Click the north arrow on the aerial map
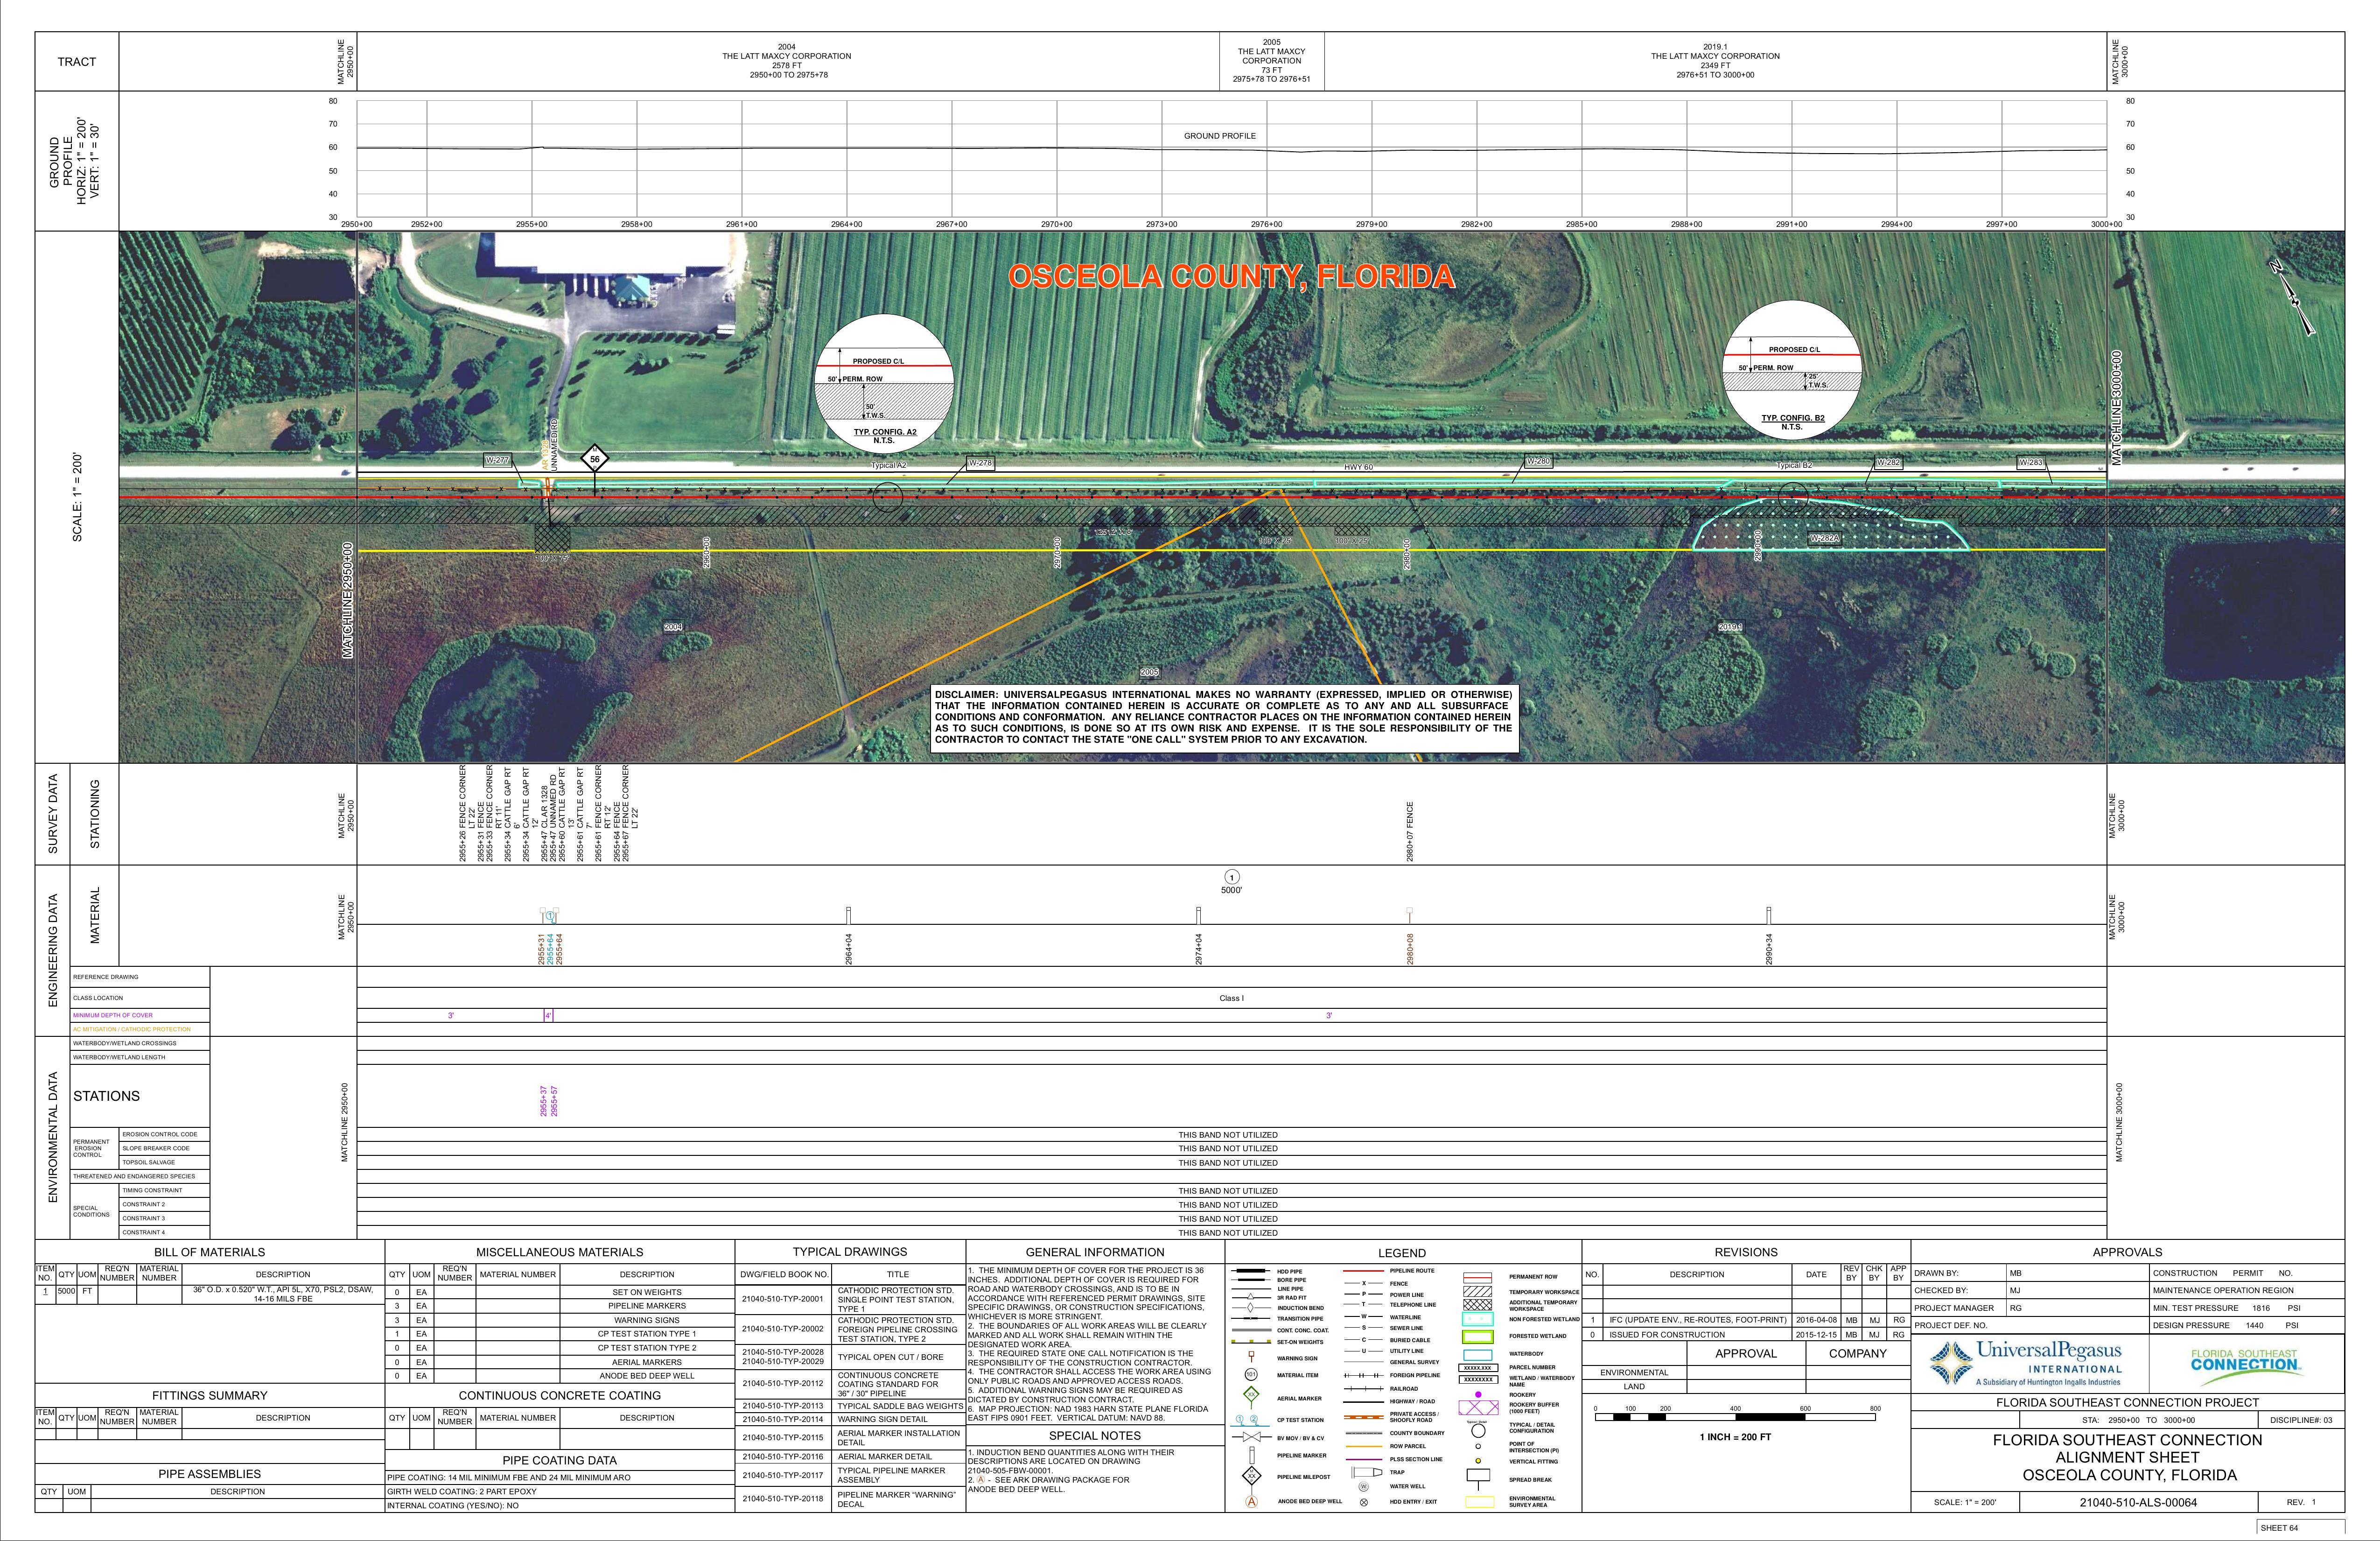2380x1541 pixels. click(x=2292, y=298)
